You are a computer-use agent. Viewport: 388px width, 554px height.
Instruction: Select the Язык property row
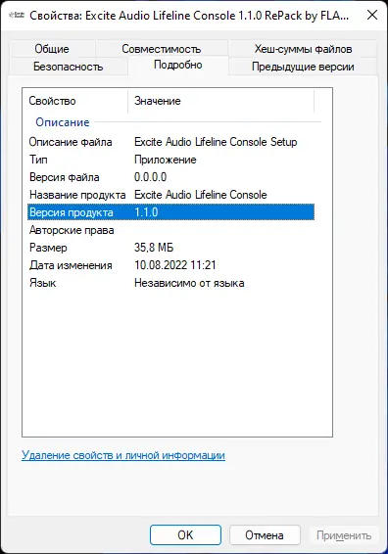(170, 283)
